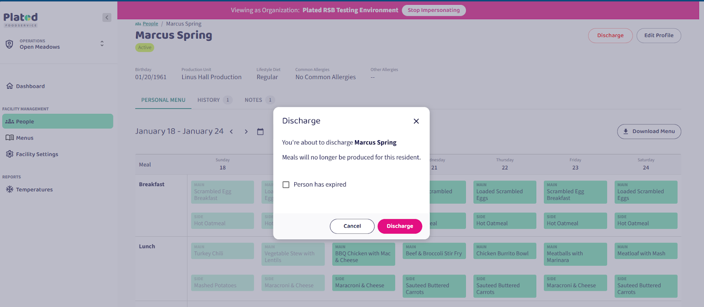Click the Temperatures snowflake icon
The width and height of the screenshot is (704, 307).
pos(10,189)
